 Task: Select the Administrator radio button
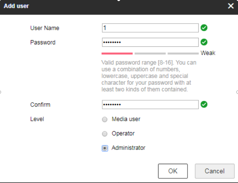(x=105, y=148)
